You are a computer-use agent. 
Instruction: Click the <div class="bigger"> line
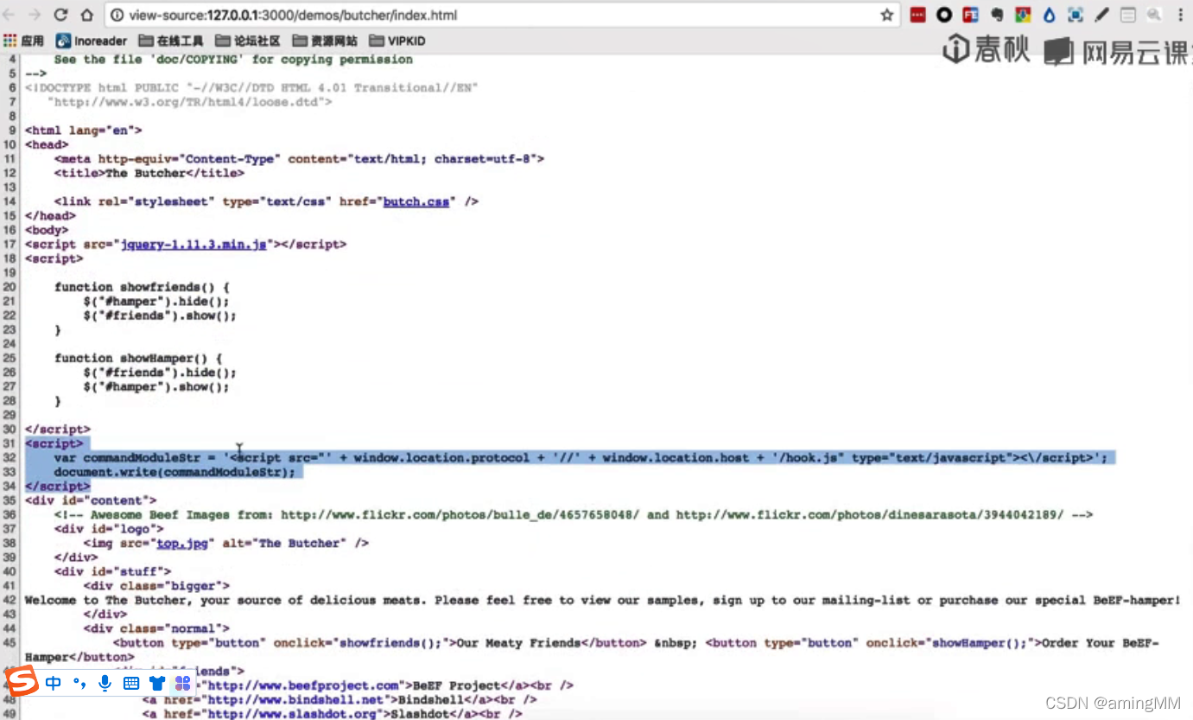(x=156, y=585)
